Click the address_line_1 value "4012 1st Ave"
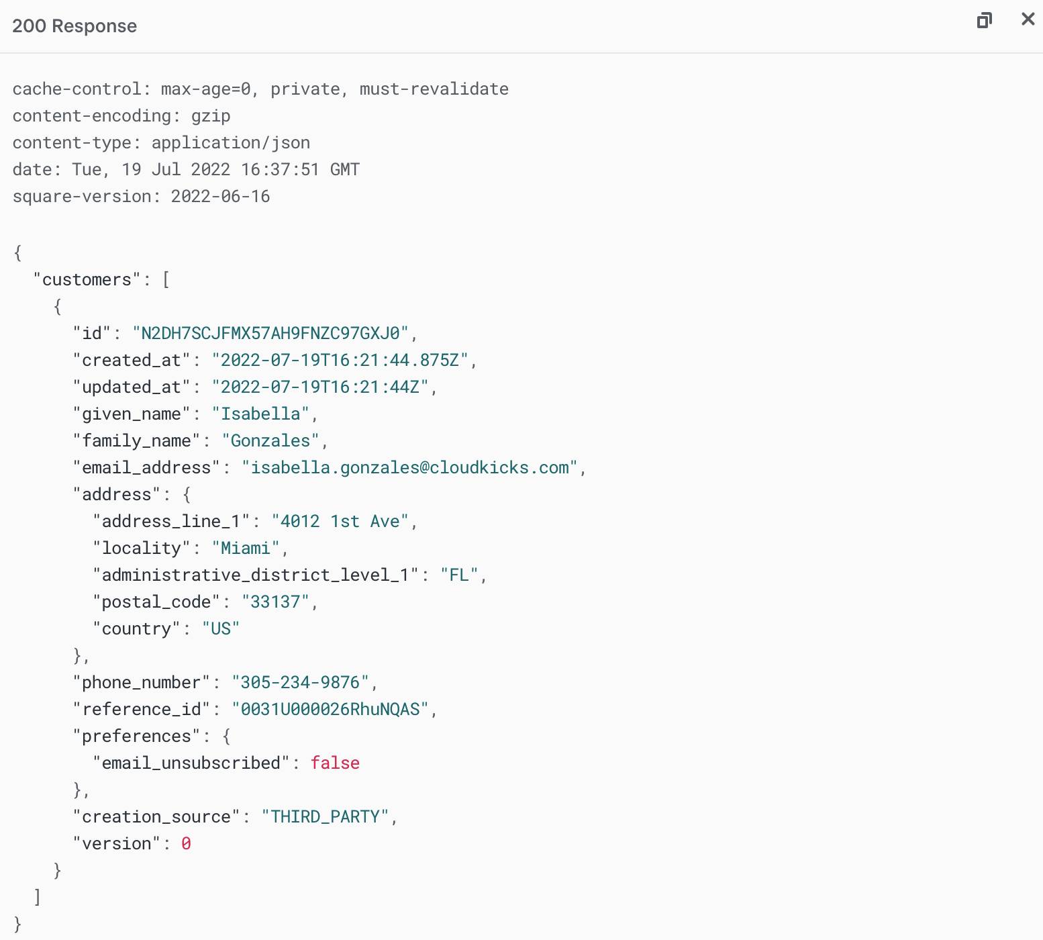Viewport: 1043px width, 940px height. pyautogui.click(x=340, y=521)
